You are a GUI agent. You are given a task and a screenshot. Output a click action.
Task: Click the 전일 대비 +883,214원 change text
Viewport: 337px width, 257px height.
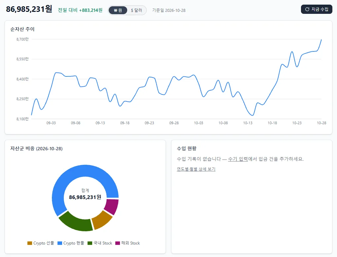tap(80, 10)
